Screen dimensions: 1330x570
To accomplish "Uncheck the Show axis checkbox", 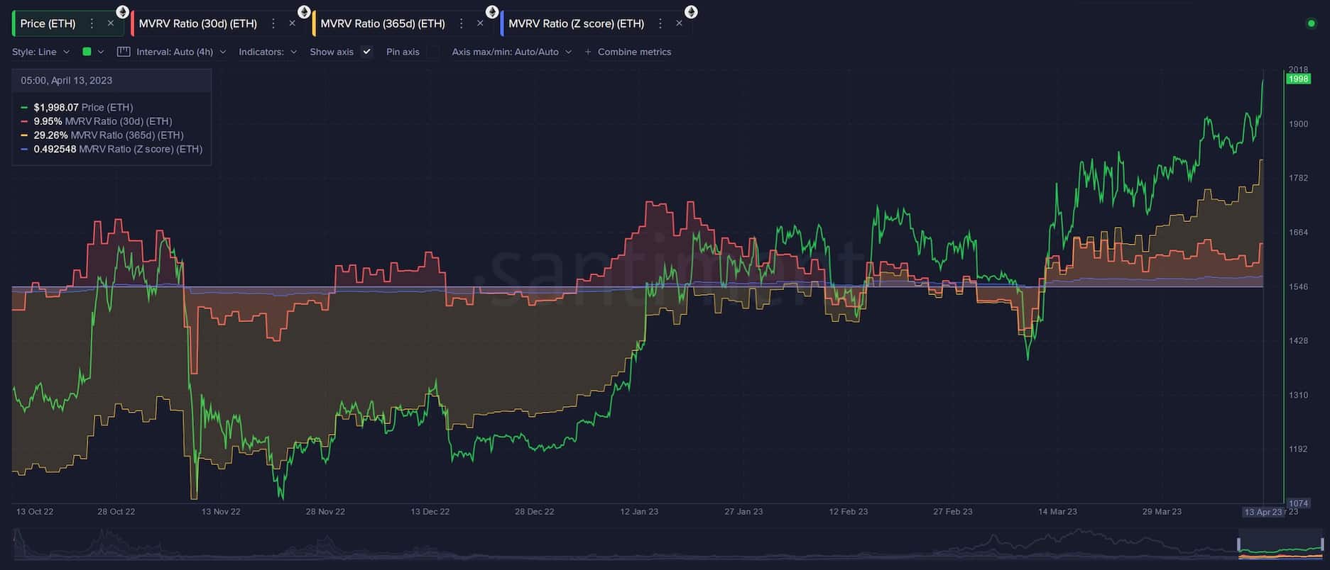I will (366, 52).
